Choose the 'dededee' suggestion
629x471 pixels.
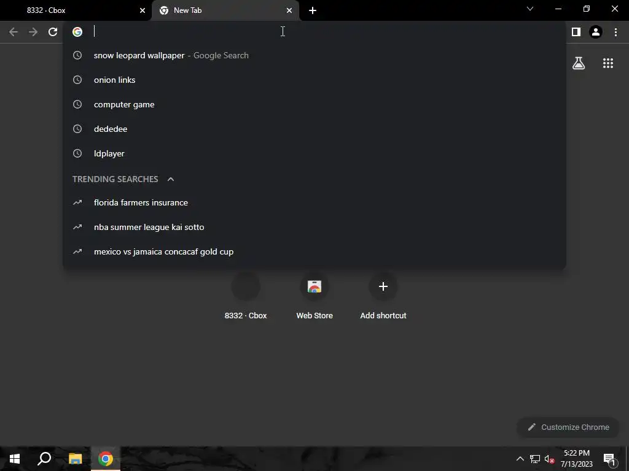pyautogui.click(x=314, y=129)
